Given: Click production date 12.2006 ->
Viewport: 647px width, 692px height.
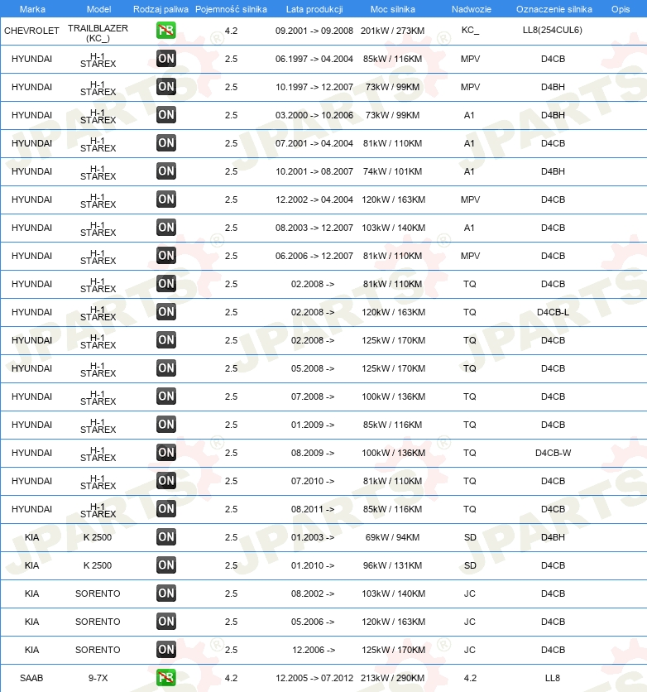Looking at the screenshot, I should pyautogui.click(x=314, y=650).
